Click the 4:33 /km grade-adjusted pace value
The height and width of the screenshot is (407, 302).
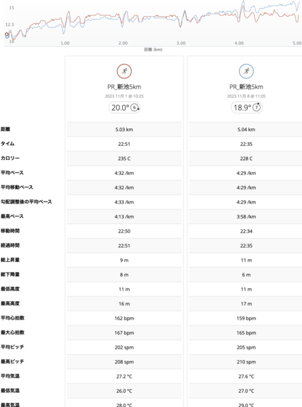coord(124,202)
